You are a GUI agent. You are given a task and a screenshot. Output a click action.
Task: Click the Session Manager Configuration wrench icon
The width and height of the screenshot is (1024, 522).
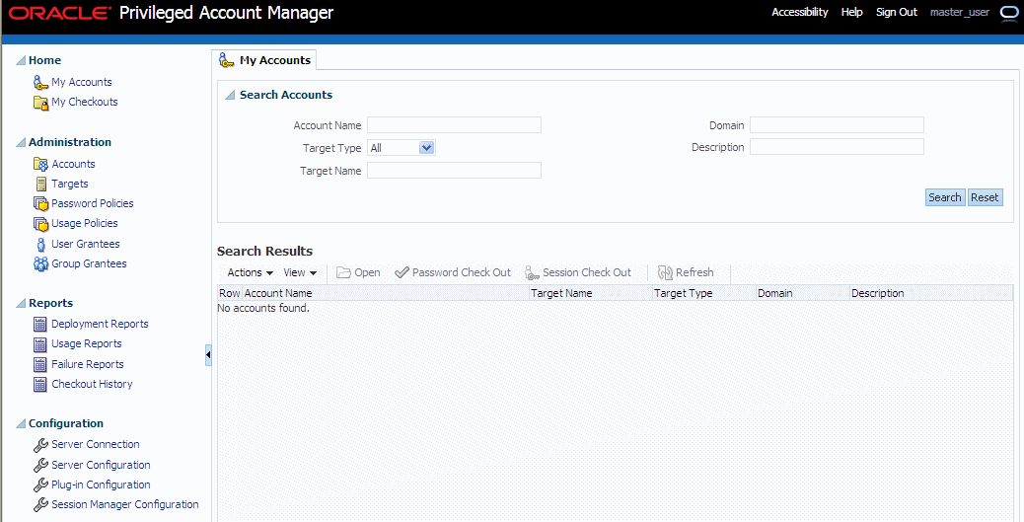pos(40,504)
